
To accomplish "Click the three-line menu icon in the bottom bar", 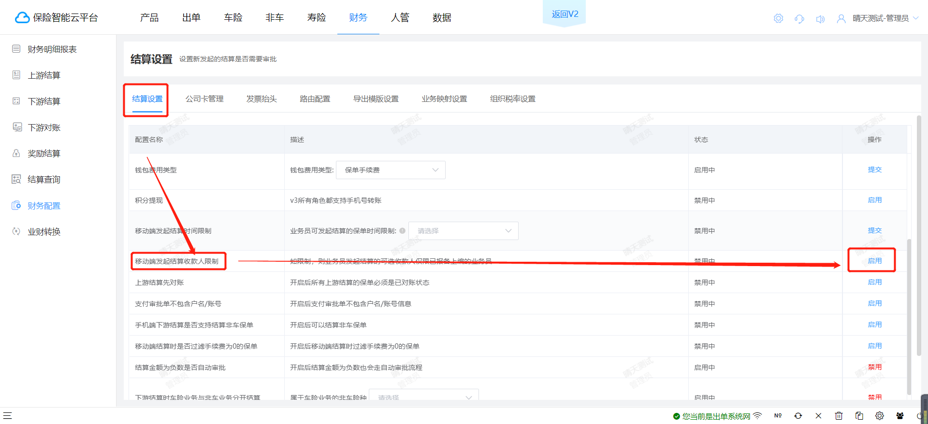I will click(7, 415).
